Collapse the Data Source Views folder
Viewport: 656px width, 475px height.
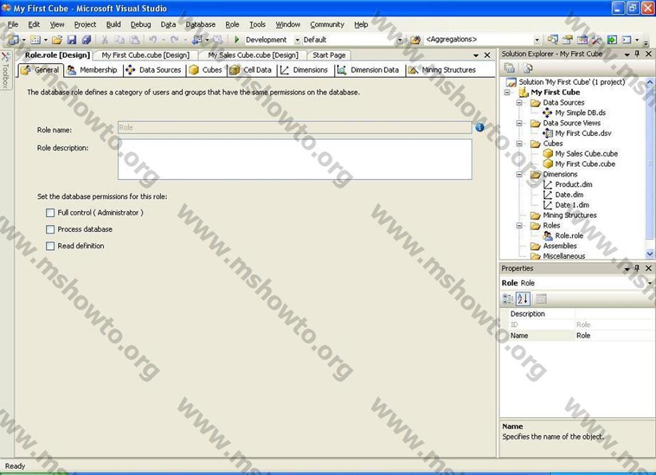point(519,123)
